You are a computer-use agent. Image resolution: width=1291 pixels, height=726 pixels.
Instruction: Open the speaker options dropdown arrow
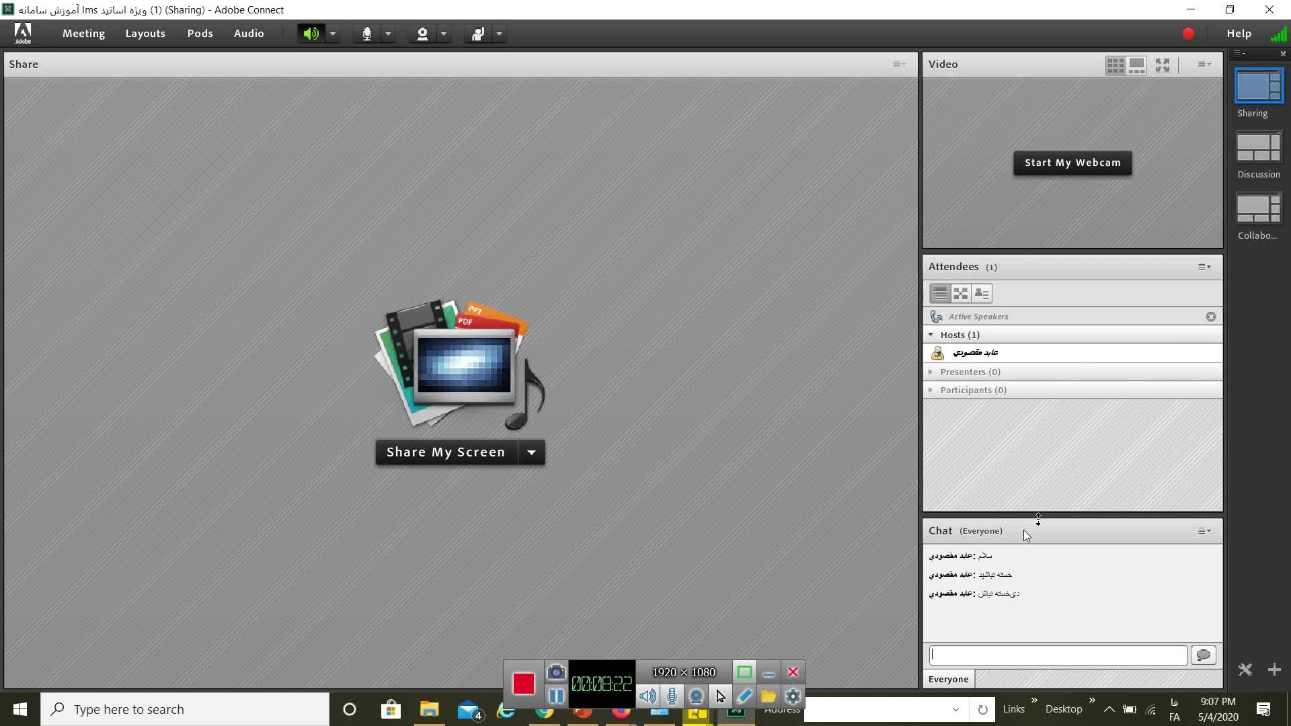coord(333,34)
